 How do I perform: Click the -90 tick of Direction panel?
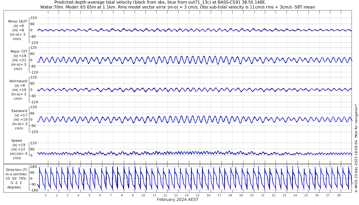click(33, 184)
